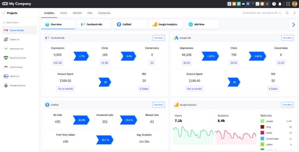Open the hummingbird app shortcut
The image size is (299, 152).
click(x=253, y=4)
